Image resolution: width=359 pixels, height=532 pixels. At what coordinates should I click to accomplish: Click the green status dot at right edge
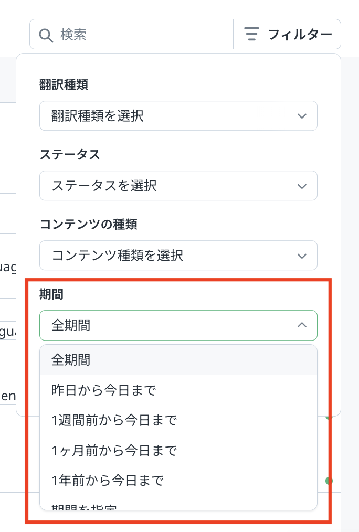tap(329, 481)
